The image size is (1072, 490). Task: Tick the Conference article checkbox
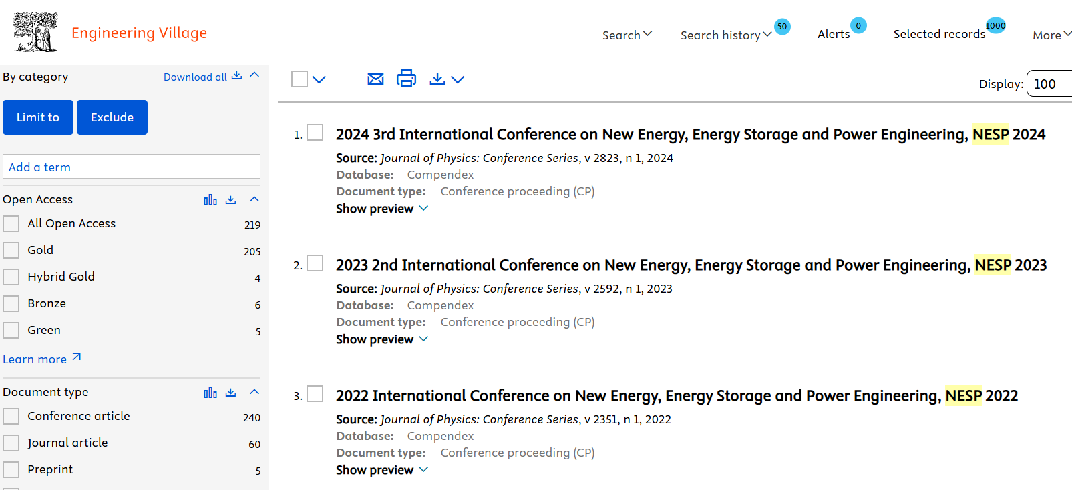pyautogui.click(x=11, y=417)
